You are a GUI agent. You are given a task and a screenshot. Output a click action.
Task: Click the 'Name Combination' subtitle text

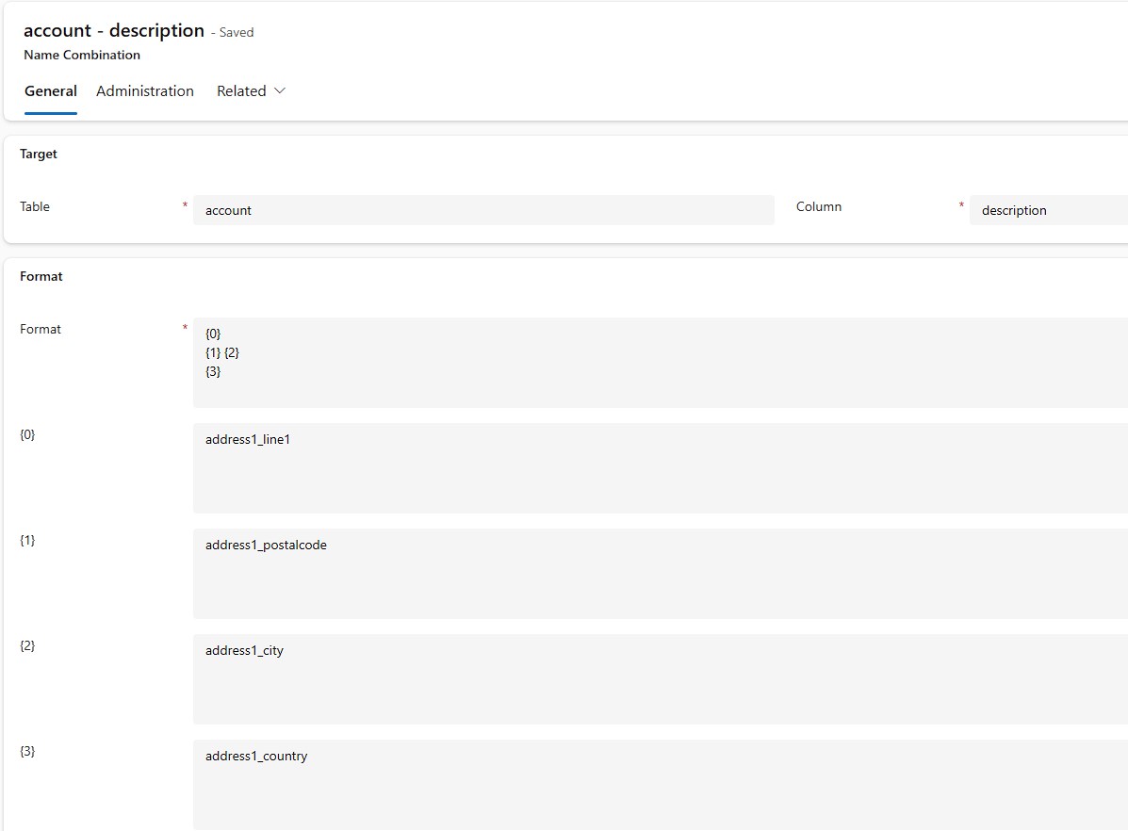[x=82, y=55]
